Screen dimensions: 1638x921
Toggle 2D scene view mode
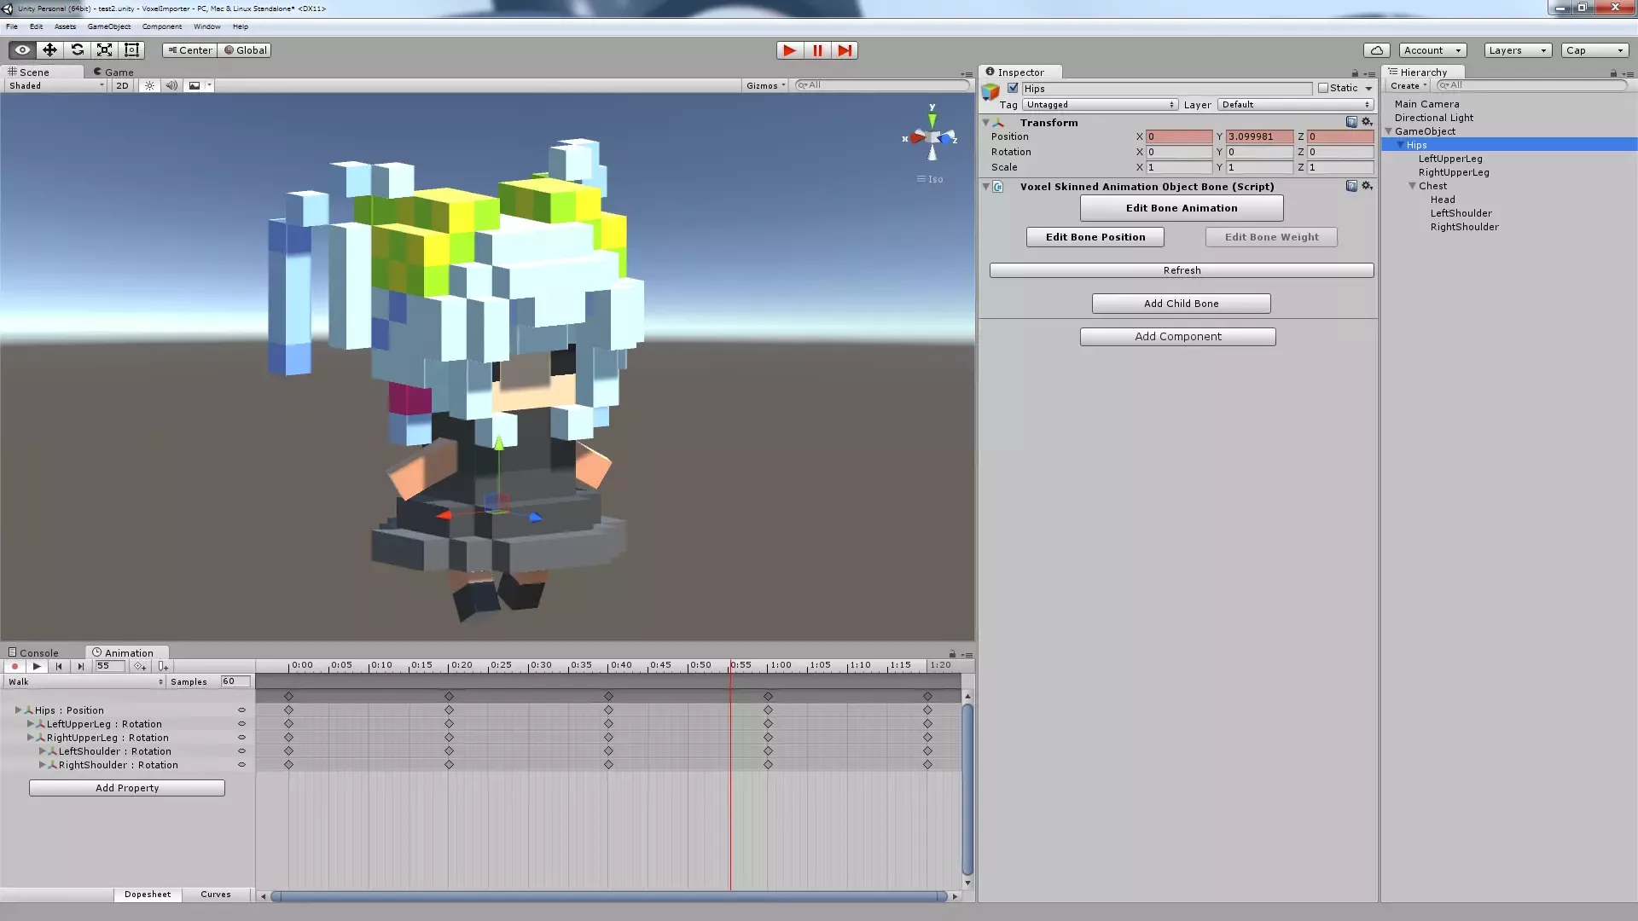tap(122, 85)
